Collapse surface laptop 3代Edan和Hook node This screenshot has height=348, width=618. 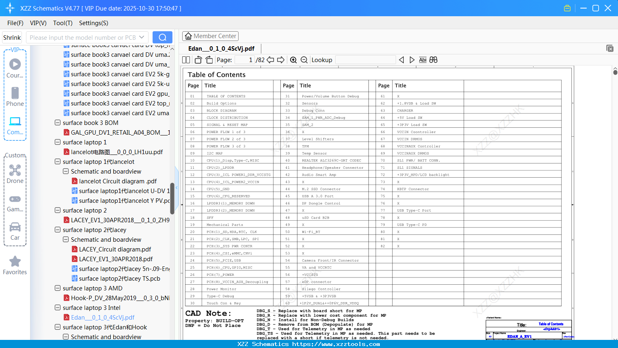point(58,327)
